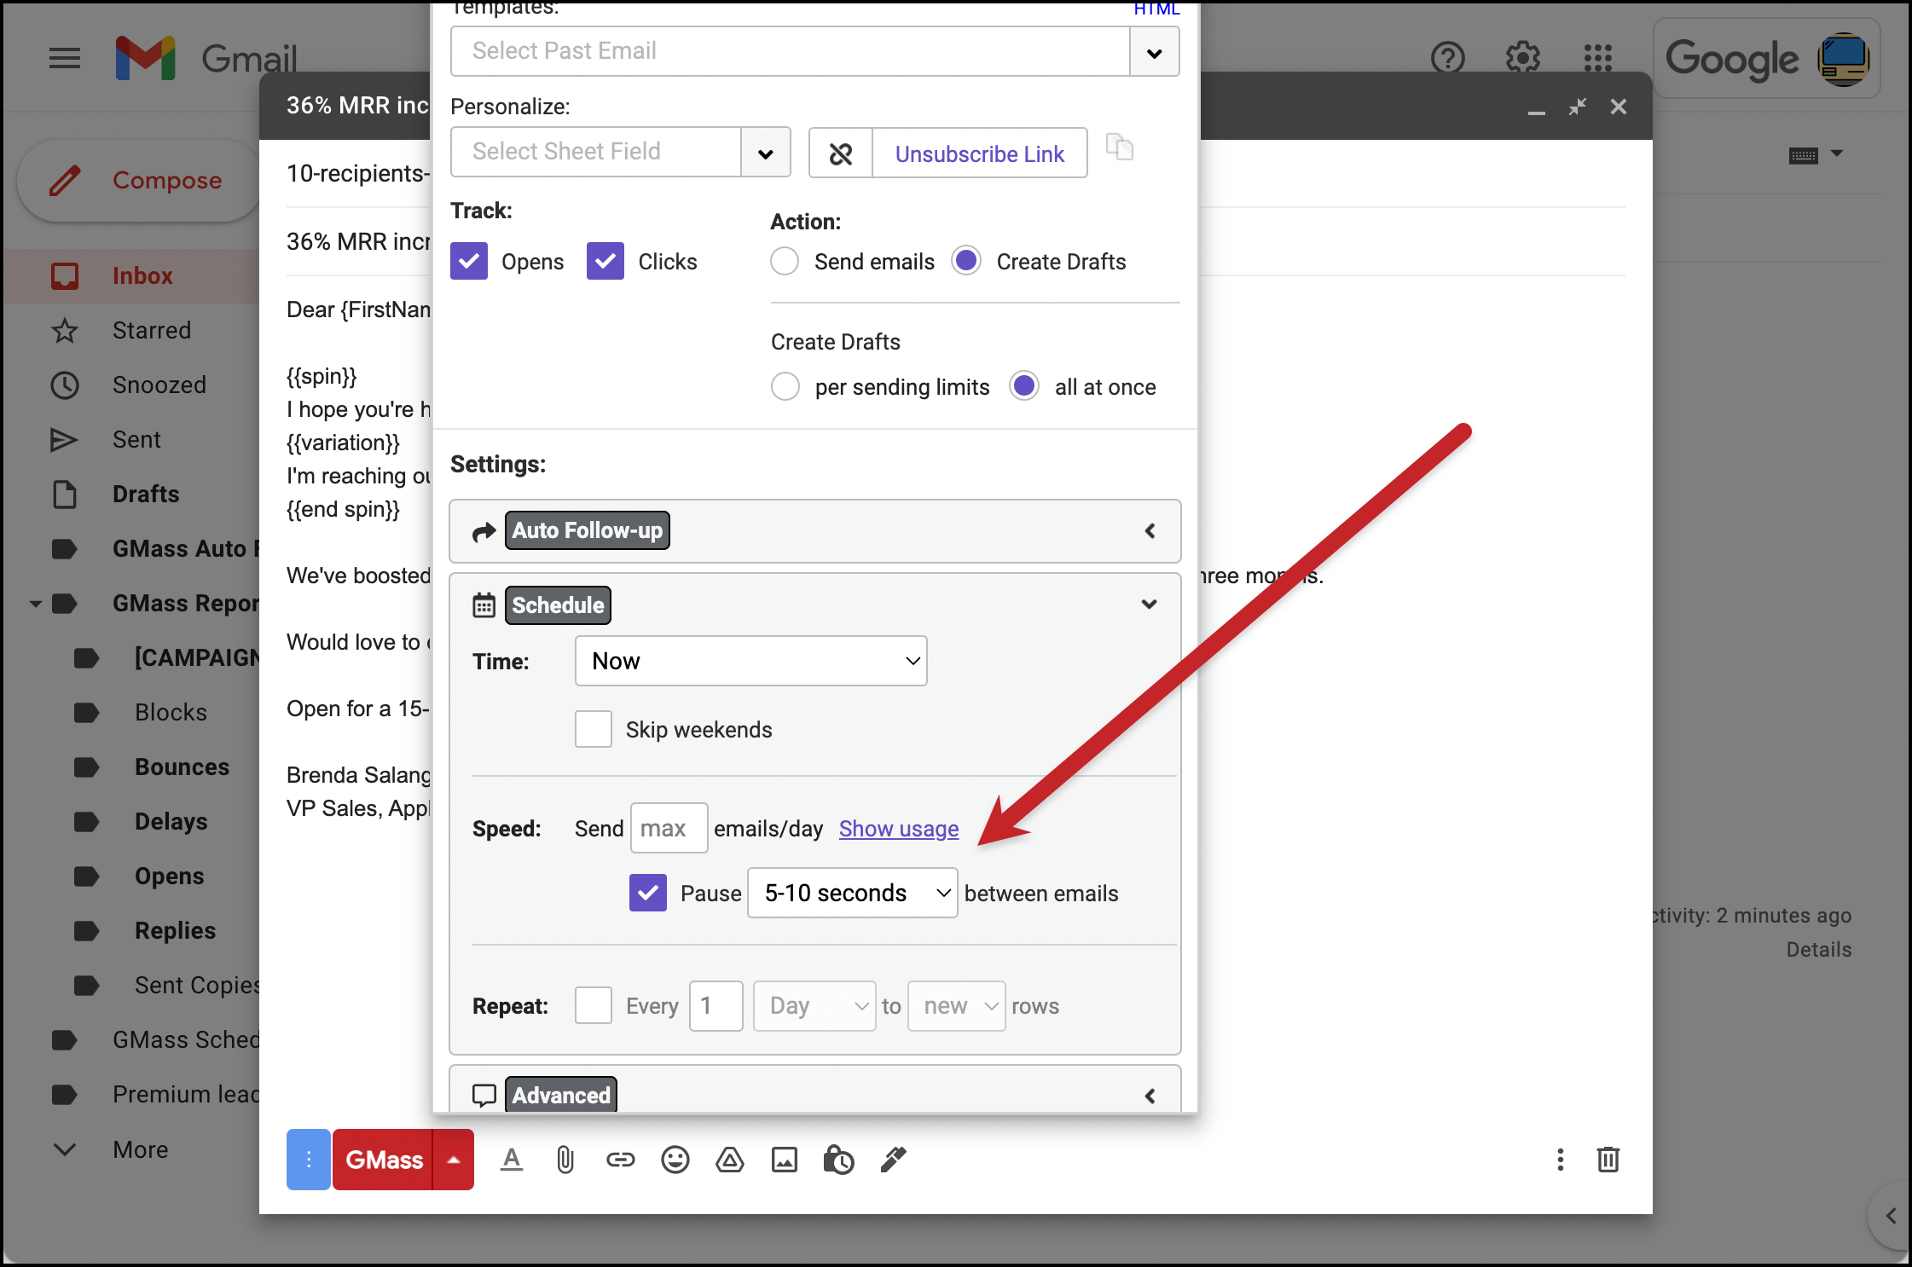This screenshot has height=1267, width=1912.
Task: Open the Snoozed folder
Action: pyautogui.click(x=159, y=385)
